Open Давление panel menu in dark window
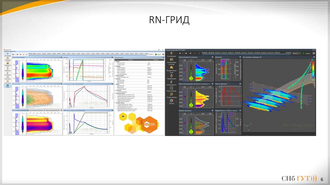The height and width of the screenshot is (185, 330). 240,57
